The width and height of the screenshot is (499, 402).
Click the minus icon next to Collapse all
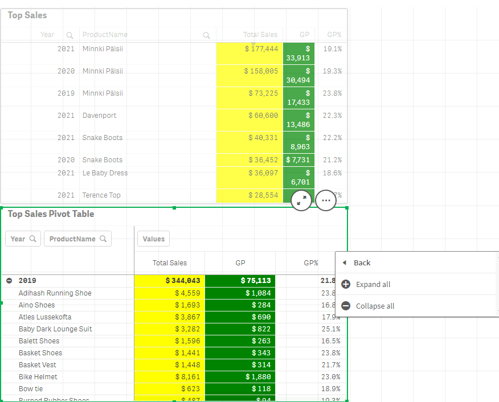(346, 306)
